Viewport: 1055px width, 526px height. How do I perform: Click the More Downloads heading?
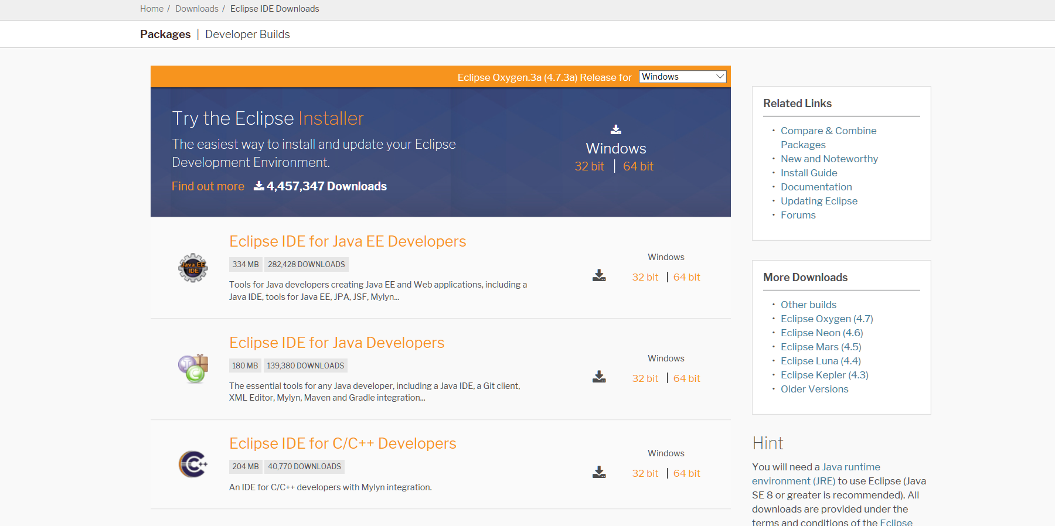(x=805, y=277)
